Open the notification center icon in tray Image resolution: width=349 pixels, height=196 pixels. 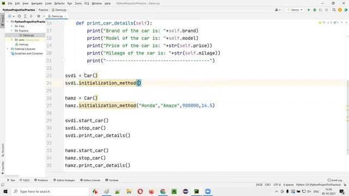coord(342,191)
